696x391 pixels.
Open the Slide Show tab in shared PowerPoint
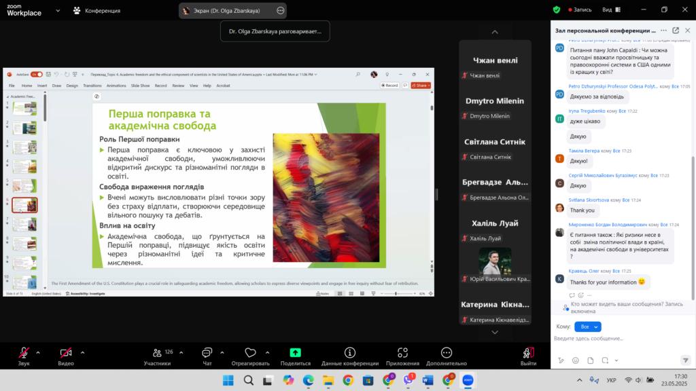coord(140,86)
